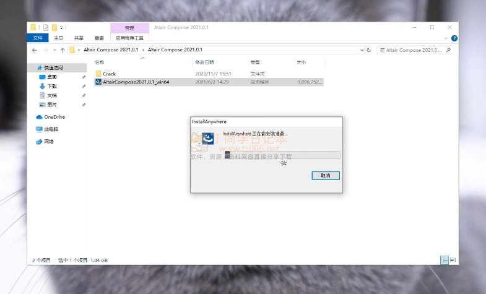Open the 文件 (File) menu tab
Image resolution: width=486 pixels, height=294 pixels.
coord(38,38)
